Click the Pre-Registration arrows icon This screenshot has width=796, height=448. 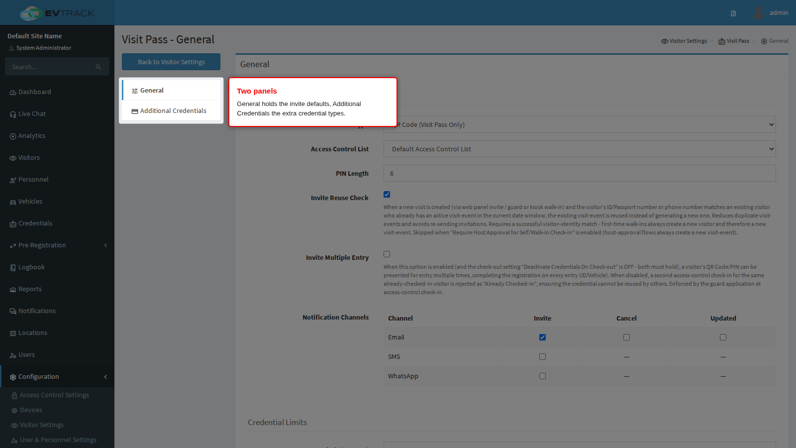point(13,246)
